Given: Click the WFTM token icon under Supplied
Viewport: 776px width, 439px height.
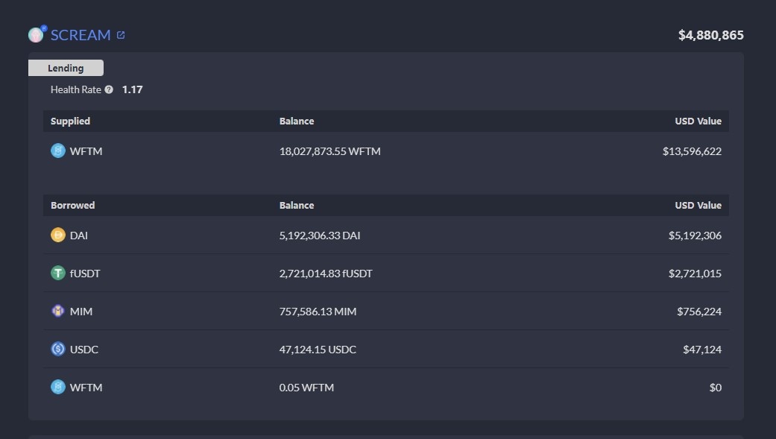Looking at the screenshot, I should 58,151.
